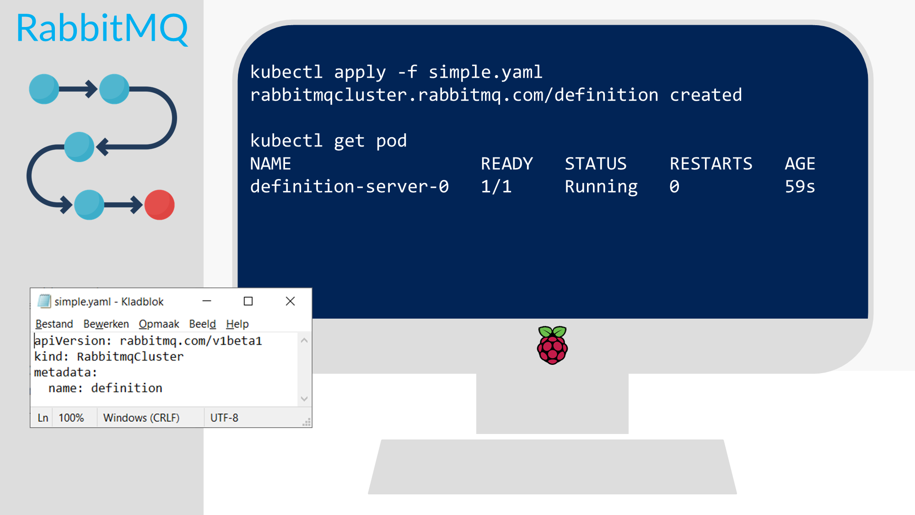This screenshot has width=915, height=515.
Task: Close the simple.yaml Kladblok window
Action: pyautogui.click(x=290, y=301)
